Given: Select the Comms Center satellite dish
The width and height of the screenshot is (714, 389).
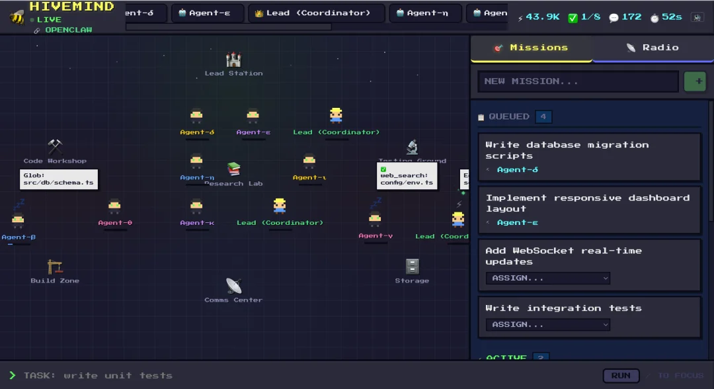Looking at the screenshot, I should point(233,286).
